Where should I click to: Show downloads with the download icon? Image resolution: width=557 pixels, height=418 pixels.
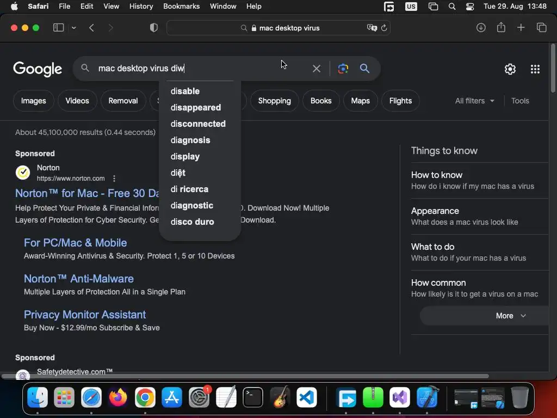click(481, 28)
